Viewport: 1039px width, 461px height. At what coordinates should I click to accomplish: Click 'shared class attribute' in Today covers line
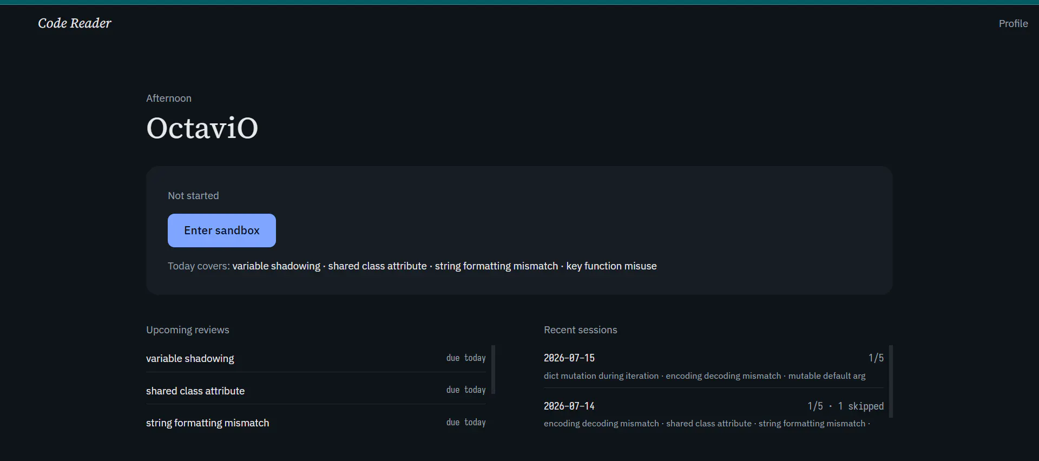click(x=377, y=266)
